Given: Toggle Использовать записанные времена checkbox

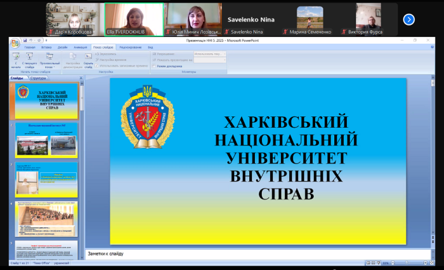Looking at the screenshot, I should tap(96, 65).
